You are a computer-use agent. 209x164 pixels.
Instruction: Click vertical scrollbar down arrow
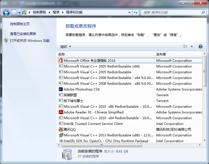click(x=204, y=140)
